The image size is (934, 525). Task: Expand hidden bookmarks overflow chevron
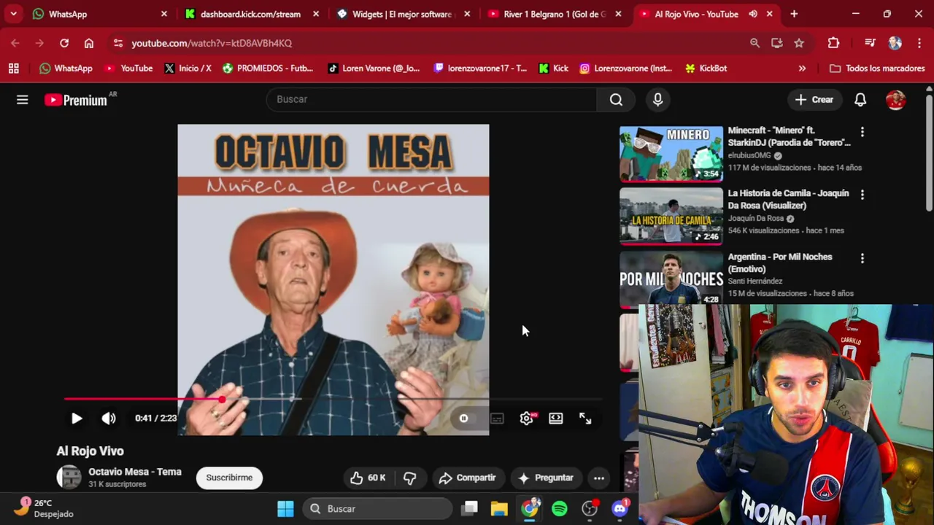coord(802,69)
